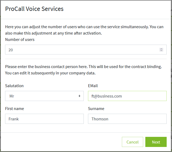Image resolution: width=172 pixels, height=152 pixels.
Task: Click the Surname label
Action: click(x=96, y=109)
